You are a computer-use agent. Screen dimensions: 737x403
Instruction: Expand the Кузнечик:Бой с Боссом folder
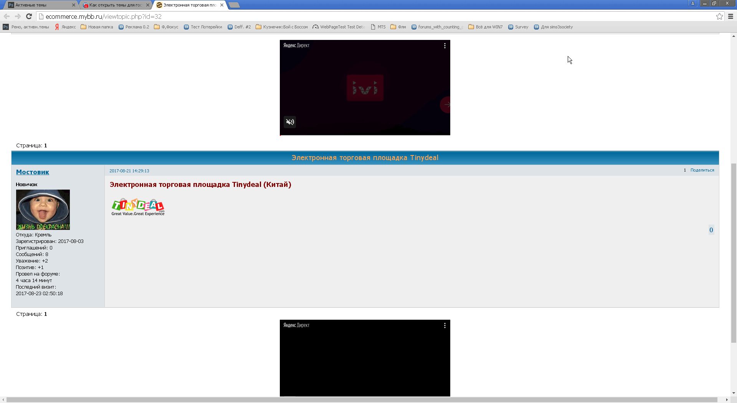click(281, 27)
